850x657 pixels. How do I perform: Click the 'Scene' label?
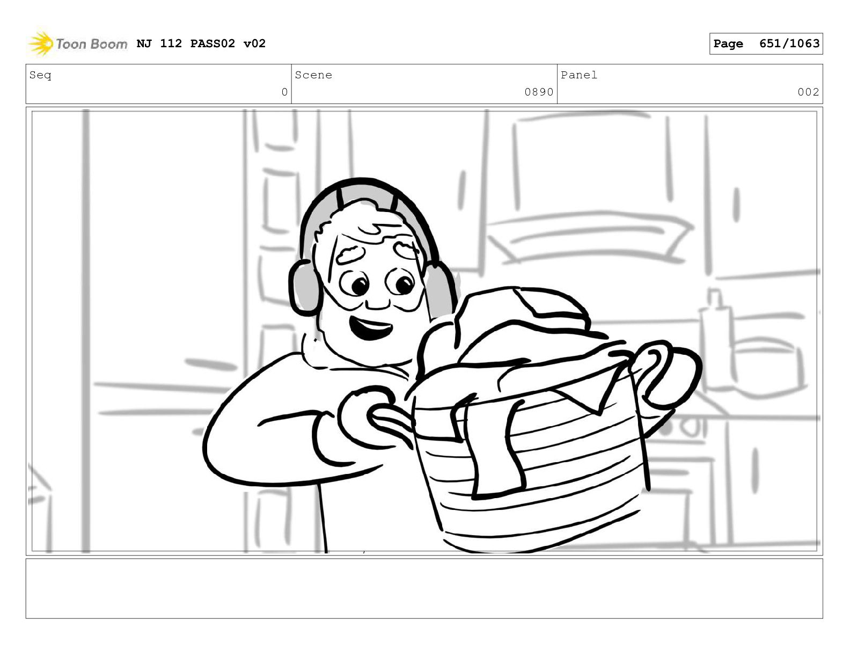313,75
